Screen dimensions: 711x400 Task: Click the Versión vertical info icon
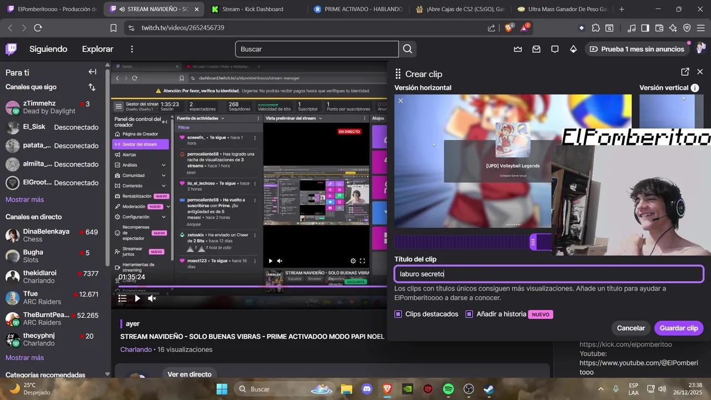click(x=695, y=88)
